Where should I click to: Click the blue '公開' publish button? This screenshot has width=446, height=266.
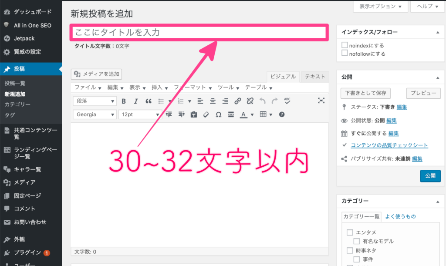[430, 176]
